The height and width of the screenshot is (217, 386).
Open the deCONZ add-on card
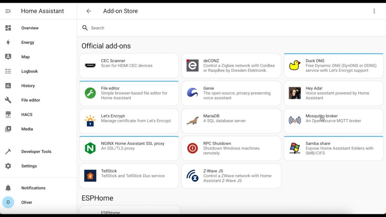231,66
